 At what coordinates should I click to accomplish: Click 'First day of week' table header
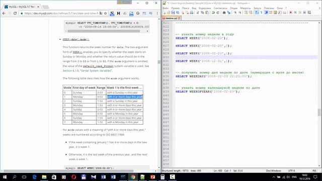(84, 87)
